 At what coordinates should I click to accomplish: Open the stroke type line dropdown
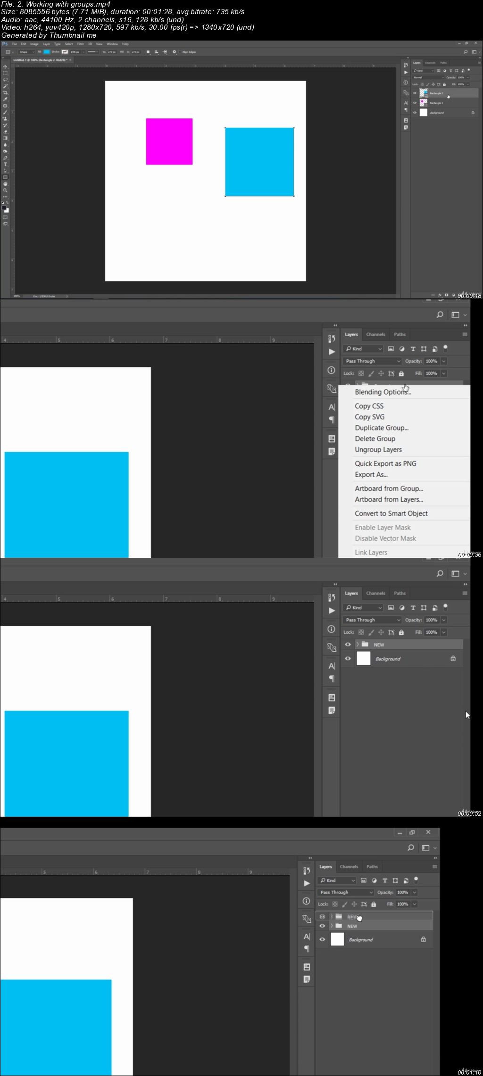pos(92,52)
